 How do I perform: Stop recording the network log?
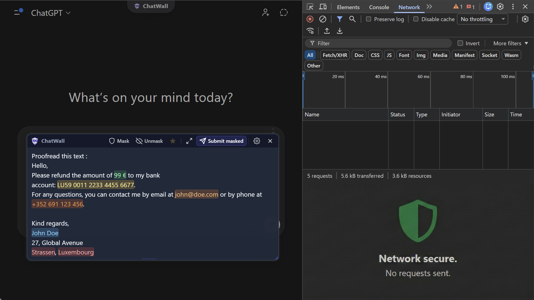pyautogui.click(x=310, y=19)
